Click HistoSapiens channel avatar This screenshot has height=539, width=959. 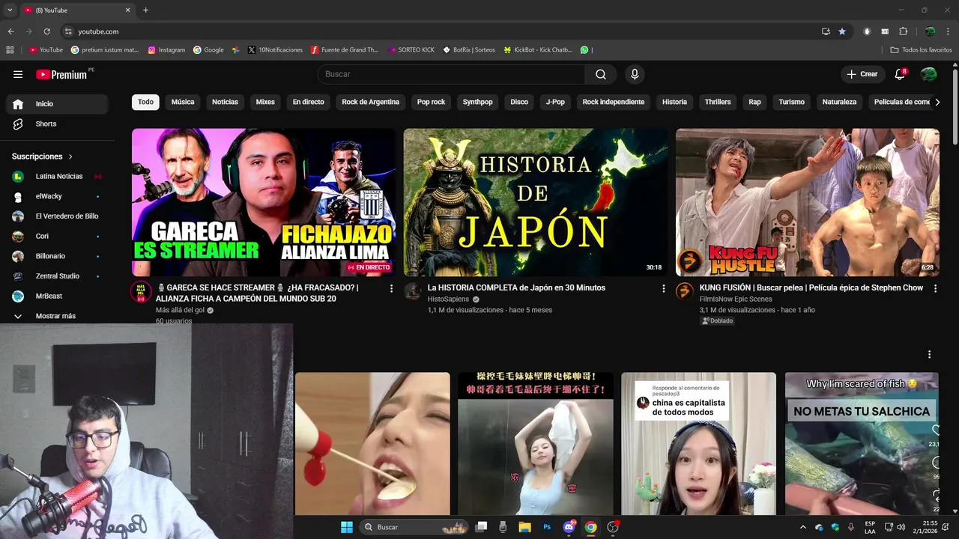coord(413,291)
